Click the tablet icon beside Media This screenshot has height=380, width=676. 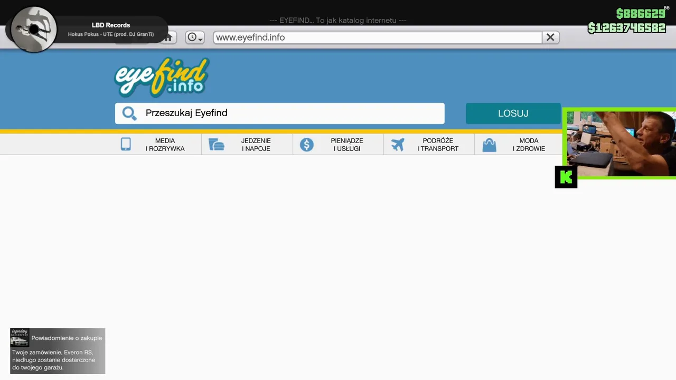(x=126, y=144)
